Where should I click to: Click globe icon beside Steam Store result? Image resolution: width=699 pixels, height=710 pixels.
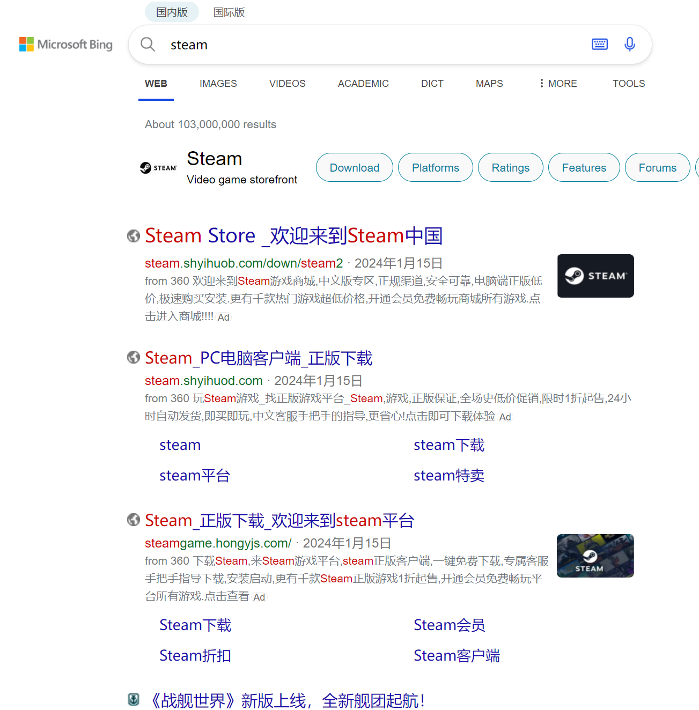coord(134,236)
